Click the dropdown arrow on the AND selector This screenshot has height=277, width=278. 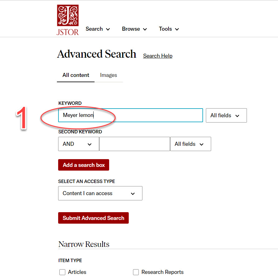pos(90,144)
